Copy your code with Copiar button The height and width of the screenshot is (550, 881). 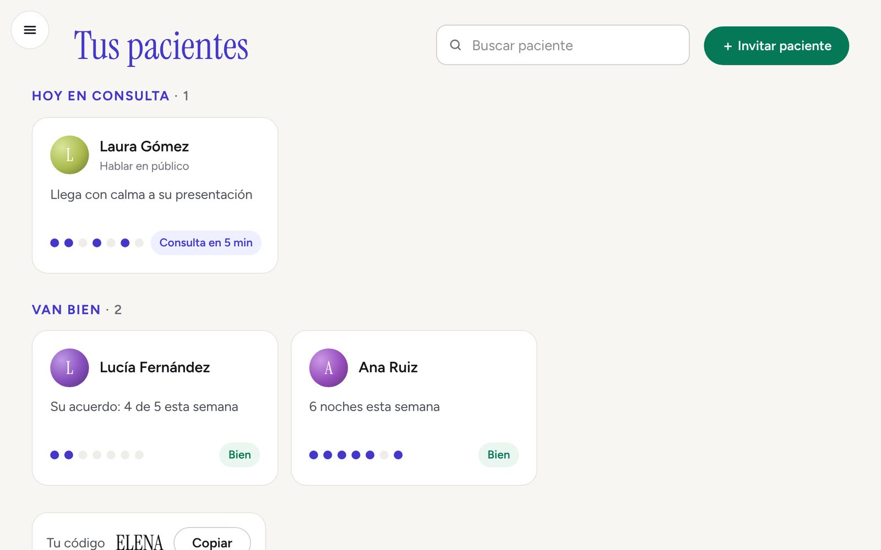[x=212, y=542]
